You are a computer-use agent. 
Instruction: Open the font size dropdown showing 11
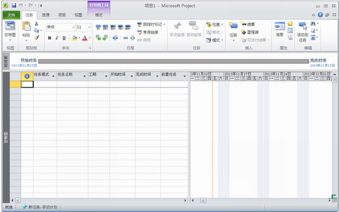(x=89, y=27)
